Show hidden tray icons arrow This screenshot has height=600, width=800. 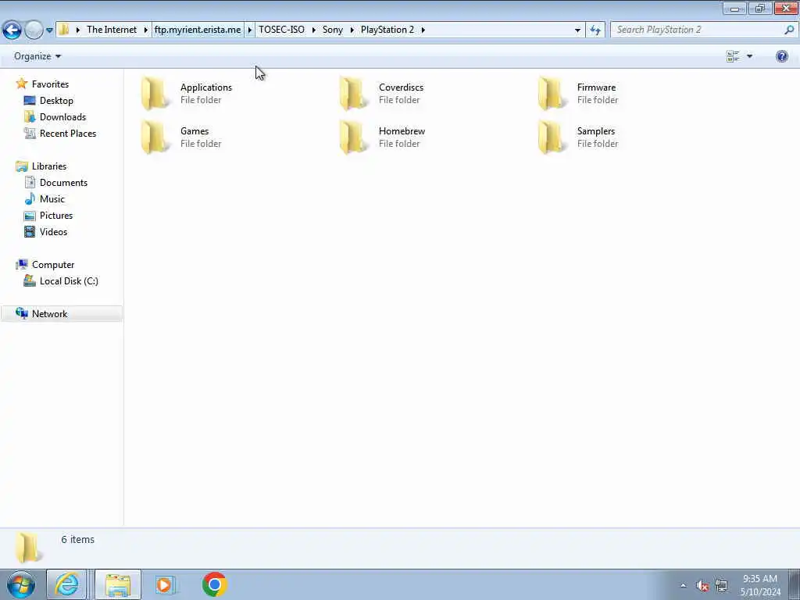683,585
